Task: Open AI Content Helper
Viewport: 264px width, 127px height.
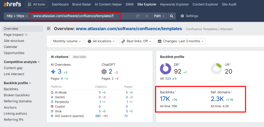Action: click(108, 4)
